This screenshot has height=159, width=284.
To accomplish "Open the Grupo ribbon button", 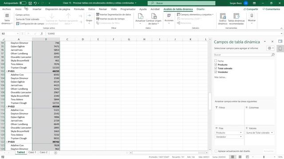I will tap(89, 19).
